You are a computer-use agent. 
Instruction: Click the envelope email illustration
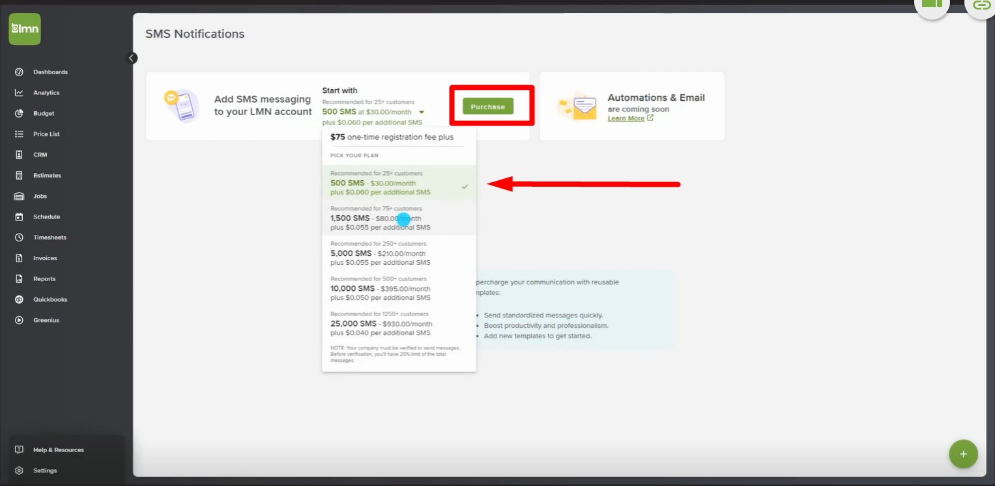(x=577, y=107)
